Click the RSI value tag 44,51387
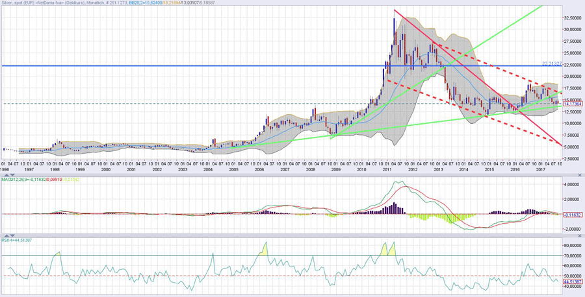The image size is (585, 297). [572, 282]
